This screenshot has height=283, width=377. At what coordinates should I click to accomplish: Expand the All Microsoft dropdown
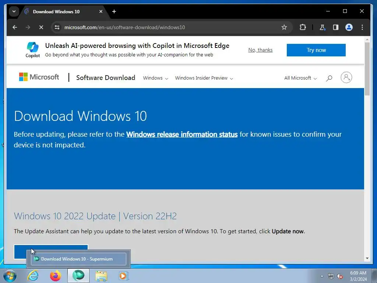point(300,78)
